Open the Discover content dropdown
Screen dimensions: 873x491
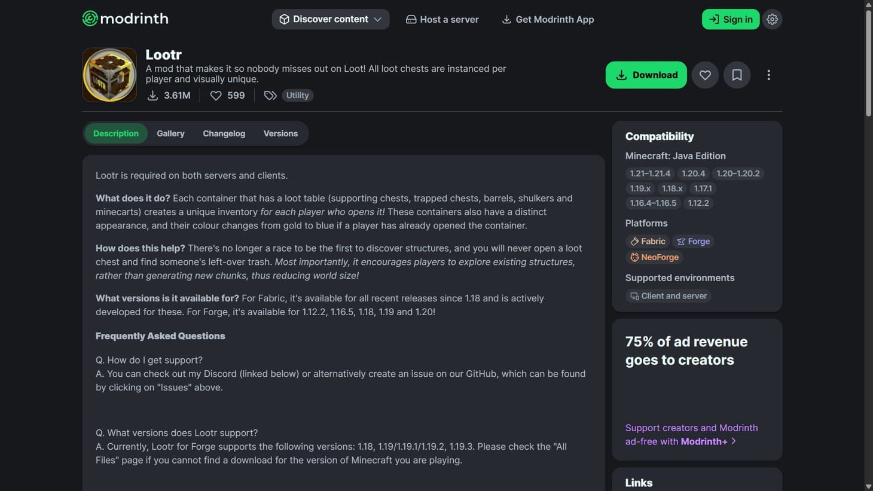[x=330, y=19]
